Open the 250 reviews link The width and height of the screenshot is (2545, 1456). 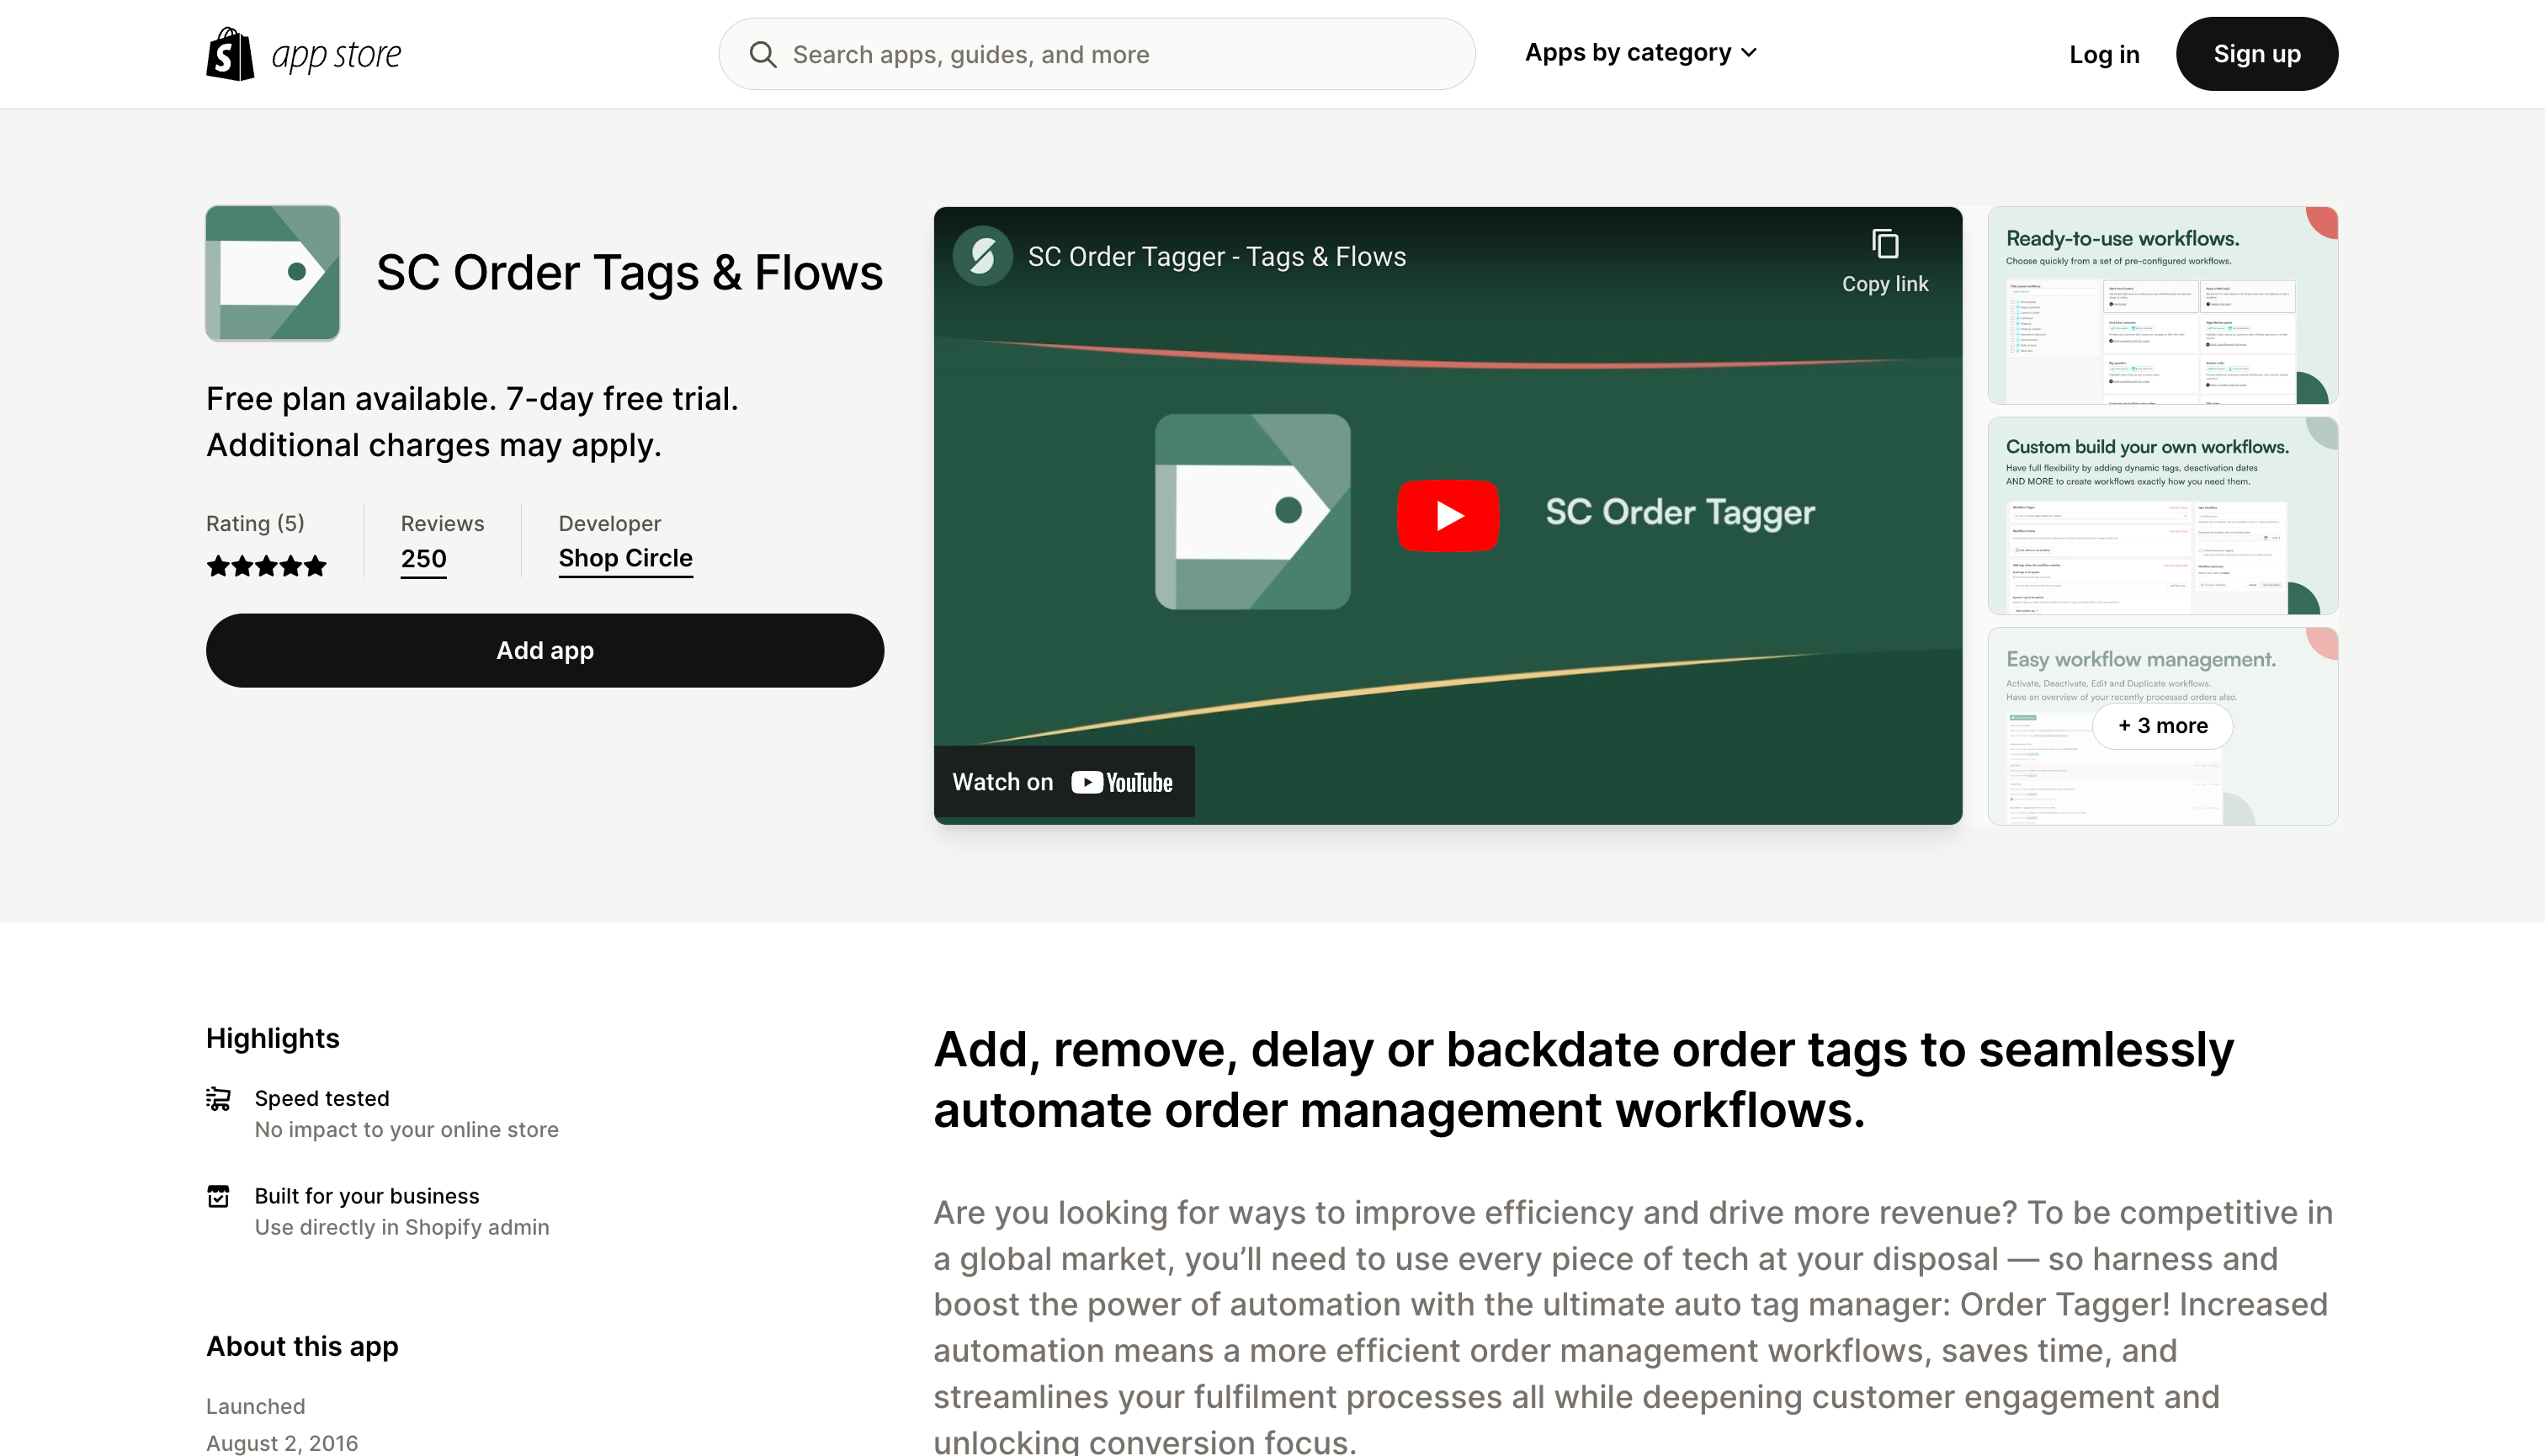pyautogui.click(x=423, y=558)
